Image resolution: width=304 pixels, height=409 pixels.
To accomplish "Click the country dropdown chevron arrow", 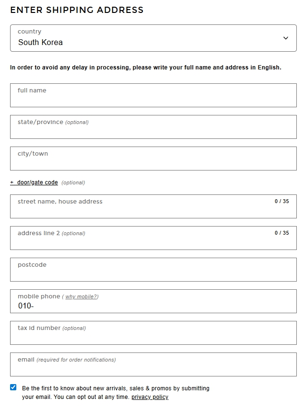I will (286, 38).
